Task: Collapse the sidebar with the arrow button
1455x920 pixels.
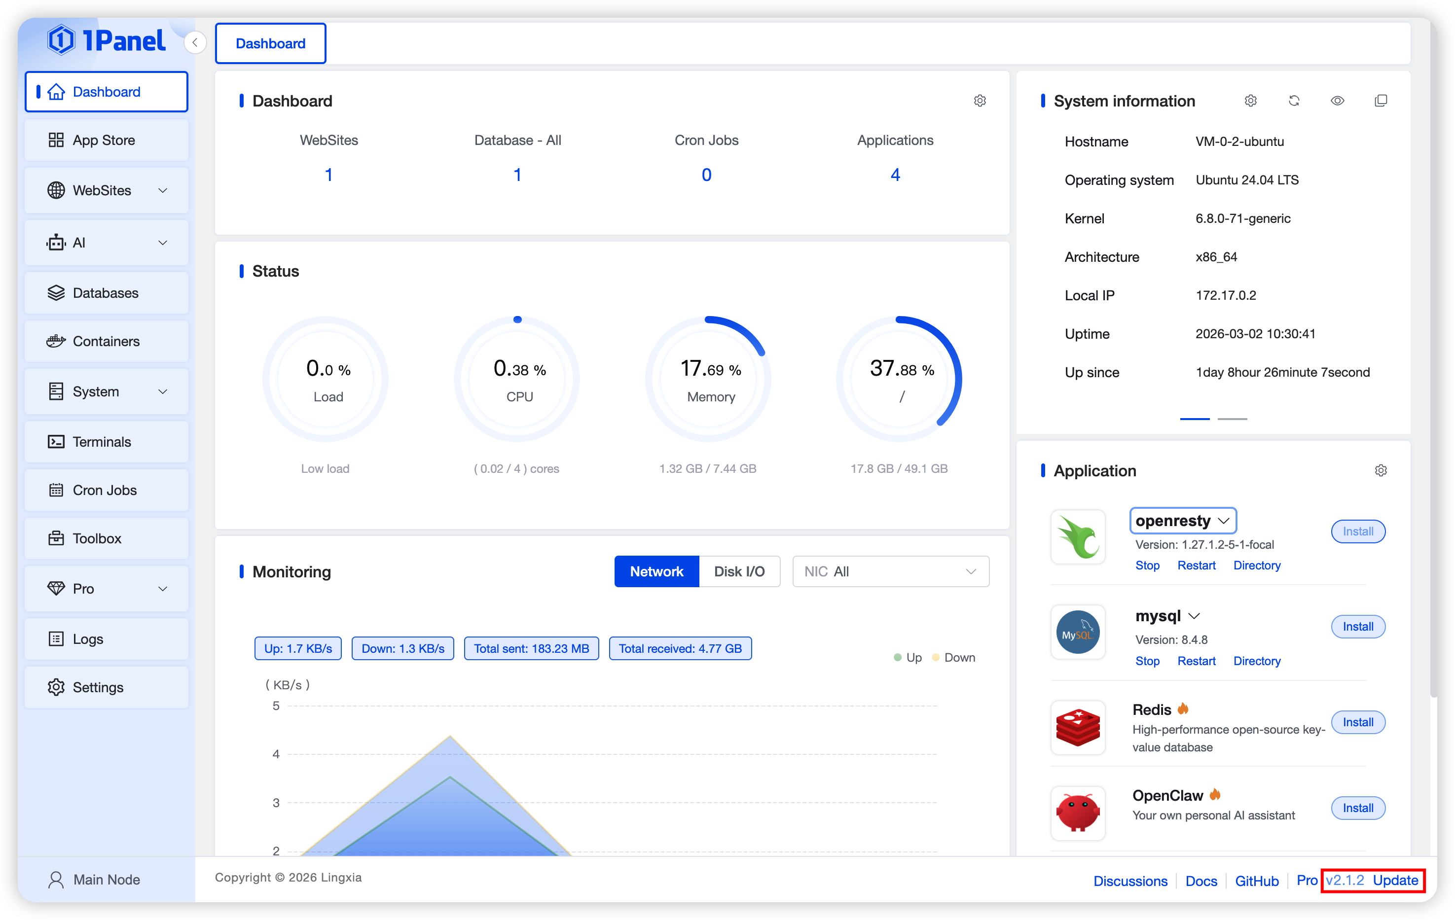Action: click(194, 43)
